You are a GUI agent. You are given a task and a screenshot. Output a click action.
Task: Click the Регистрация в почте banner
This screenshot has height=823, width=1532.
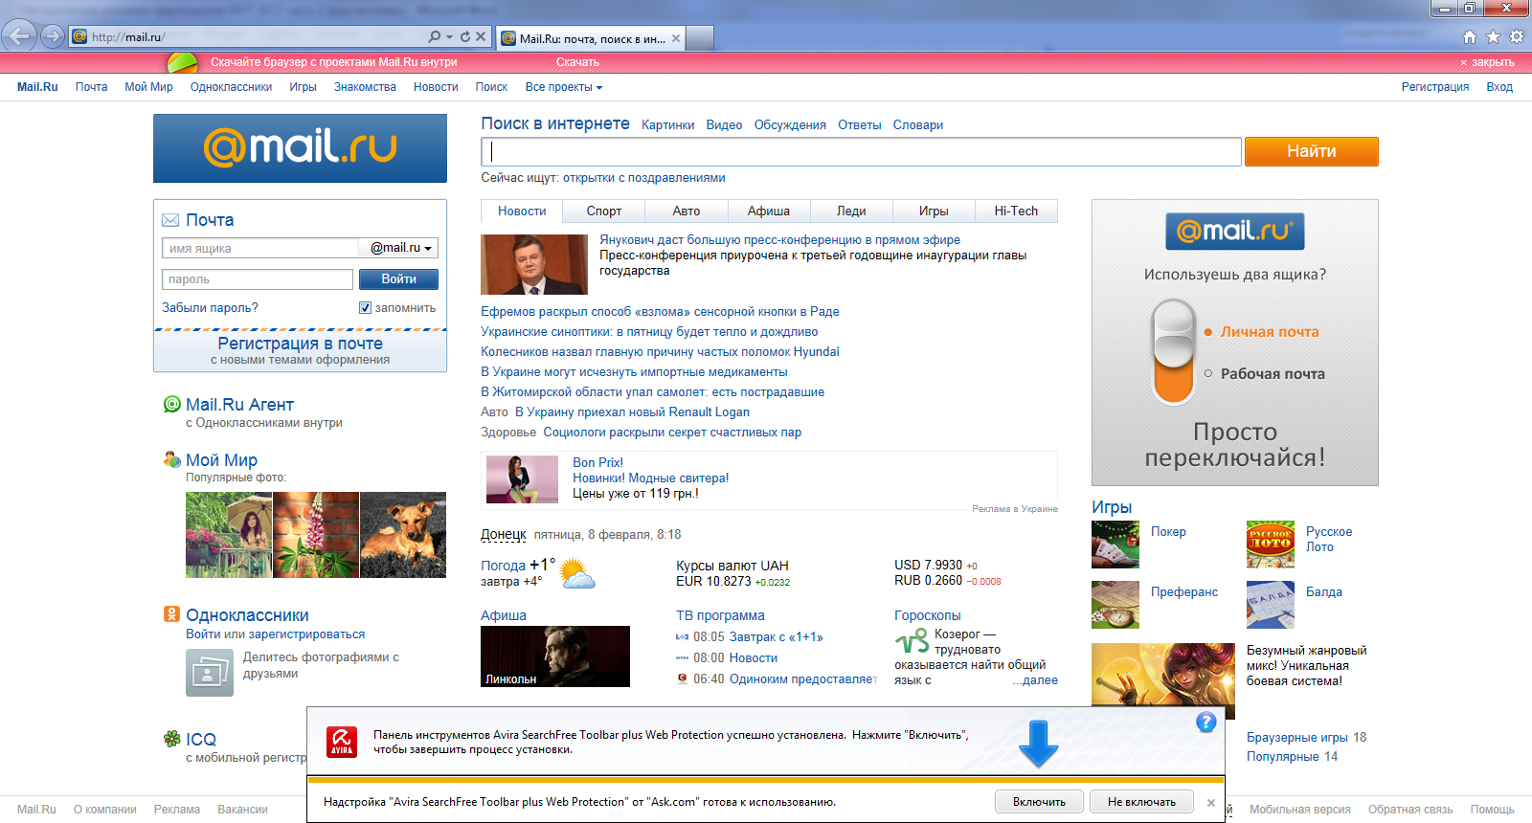point(300,350)
